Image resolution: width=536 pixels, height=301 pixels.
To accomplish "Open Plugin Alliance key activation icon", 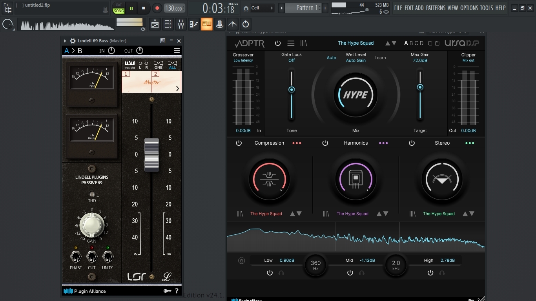I will 168,291.
